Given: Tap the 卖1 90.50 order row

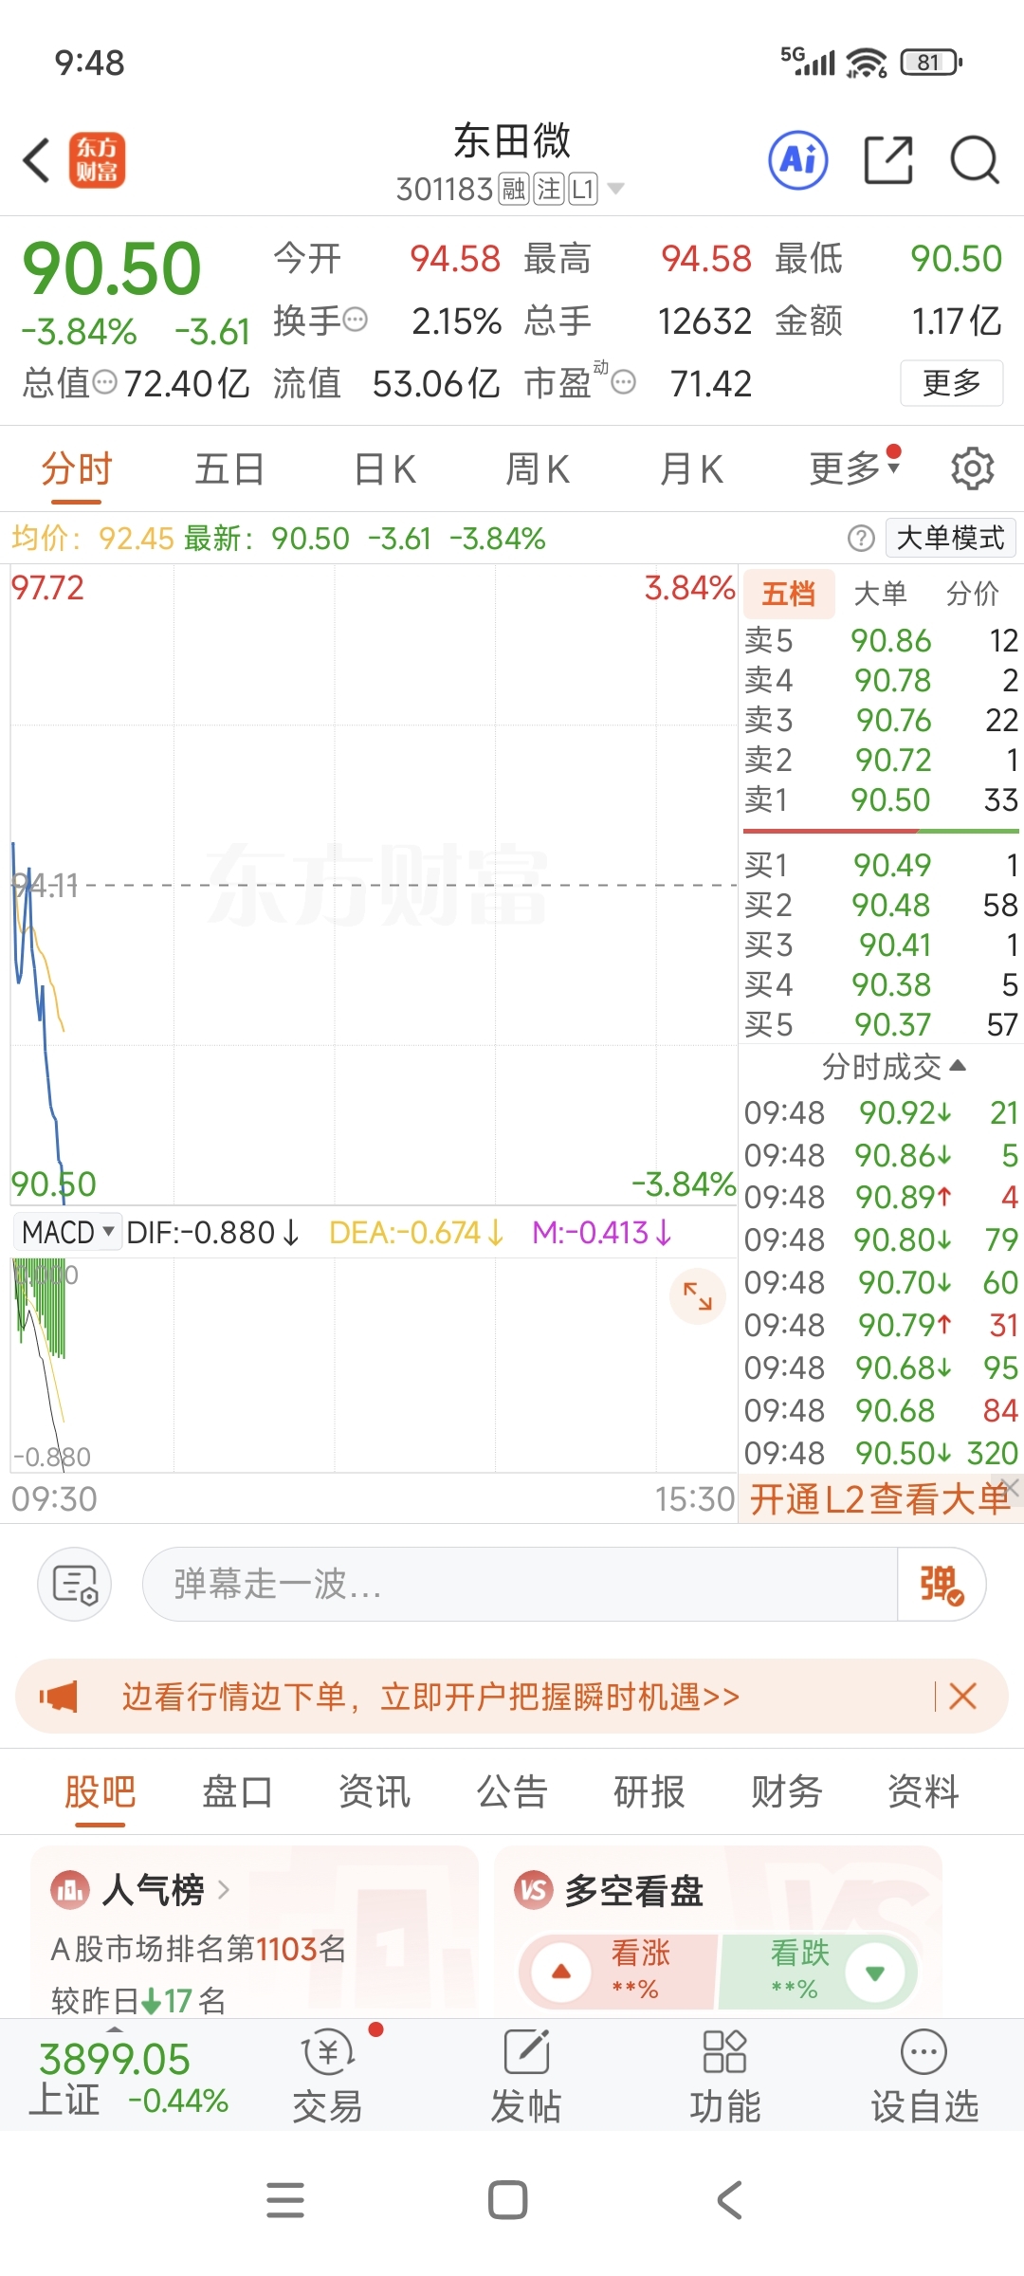Looking at the screenshot, I should tap(881, 799).
